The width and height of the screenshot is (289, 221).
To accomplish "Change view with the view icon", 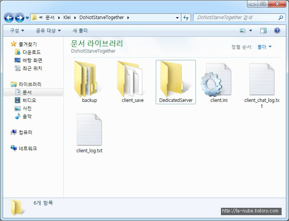I will [x=242, y=31].
